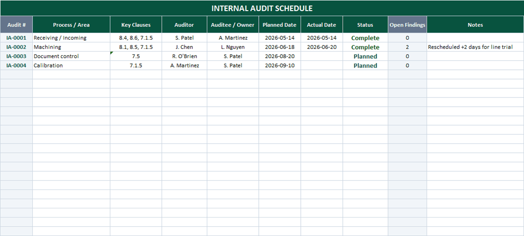Click the Rescheduled +2 days note
Image resolution: width=524 pixels, height=236 pixels.
click(x=475, y=47)
